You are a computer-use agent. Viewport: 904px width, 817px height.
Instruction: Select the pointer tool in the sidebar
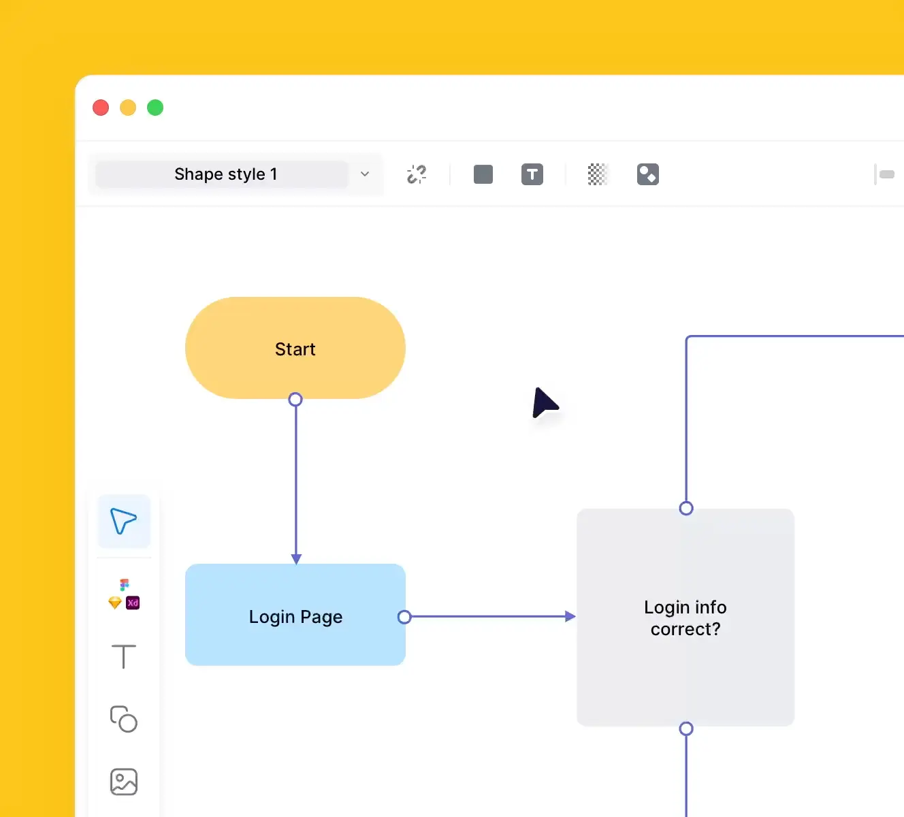[x=124, y=522]
